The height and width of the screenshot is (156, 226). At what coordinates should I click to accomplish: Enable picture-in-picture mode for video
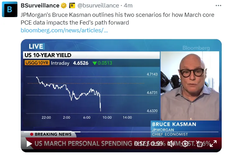[x=199, y=144]
